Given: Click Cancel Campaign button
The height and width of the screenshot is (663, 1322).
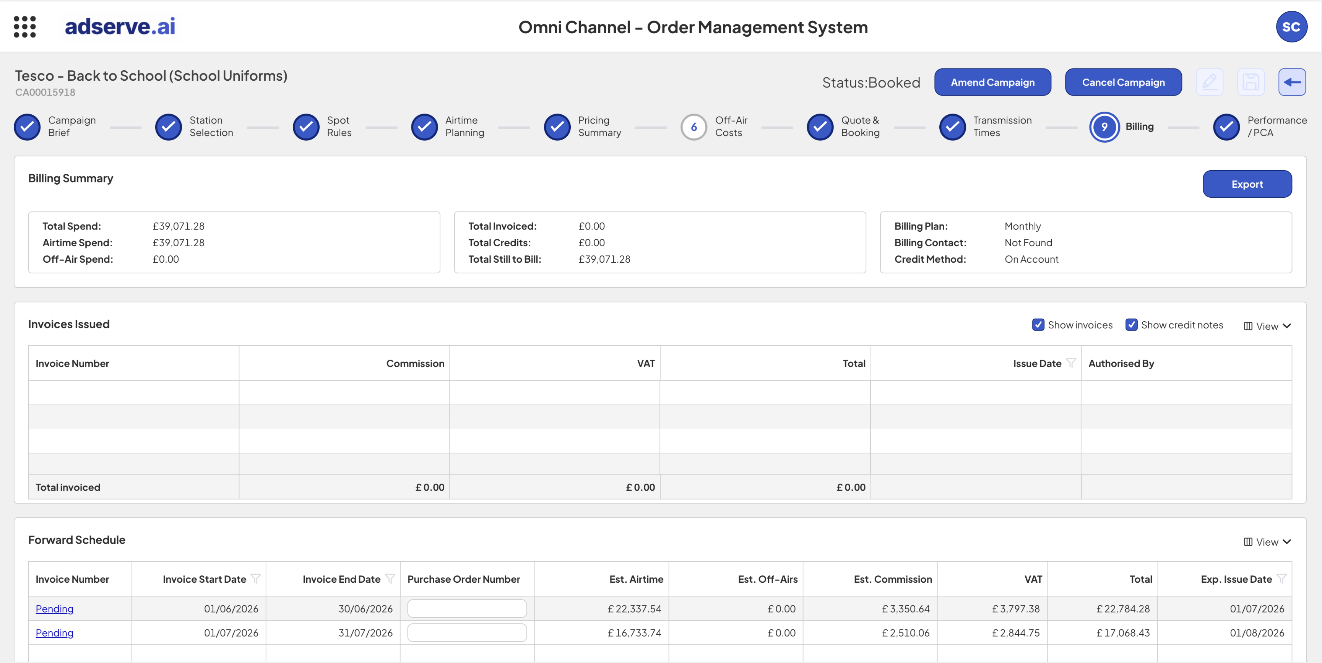Looking at the screenshot, I should (1123, 82).
